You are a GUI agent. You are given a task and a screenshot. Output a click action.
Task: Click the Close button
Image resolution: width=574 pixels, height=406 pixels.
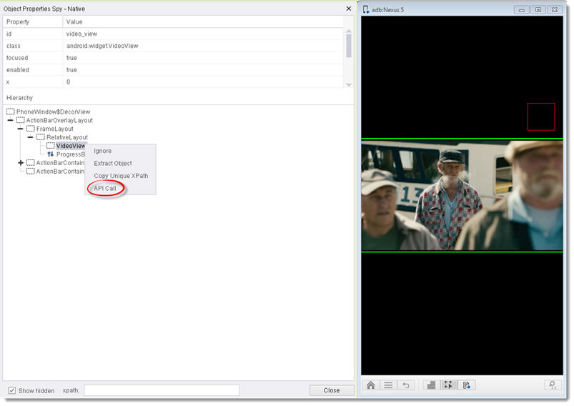coord(331,390)
